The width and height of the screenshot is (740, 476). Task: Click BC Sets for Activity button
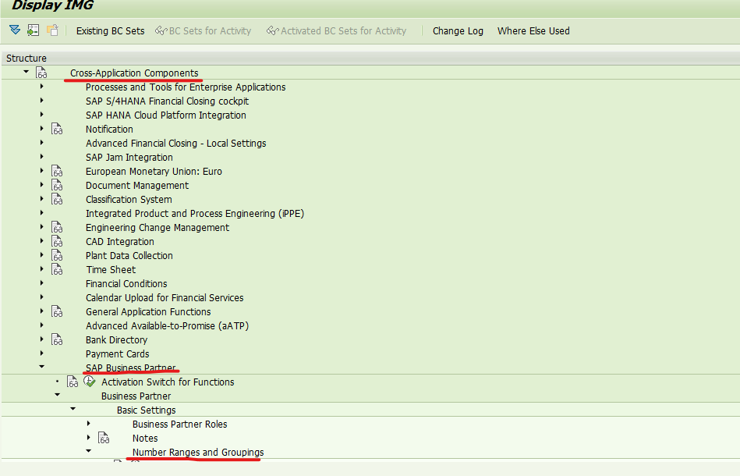coord(204,30)
